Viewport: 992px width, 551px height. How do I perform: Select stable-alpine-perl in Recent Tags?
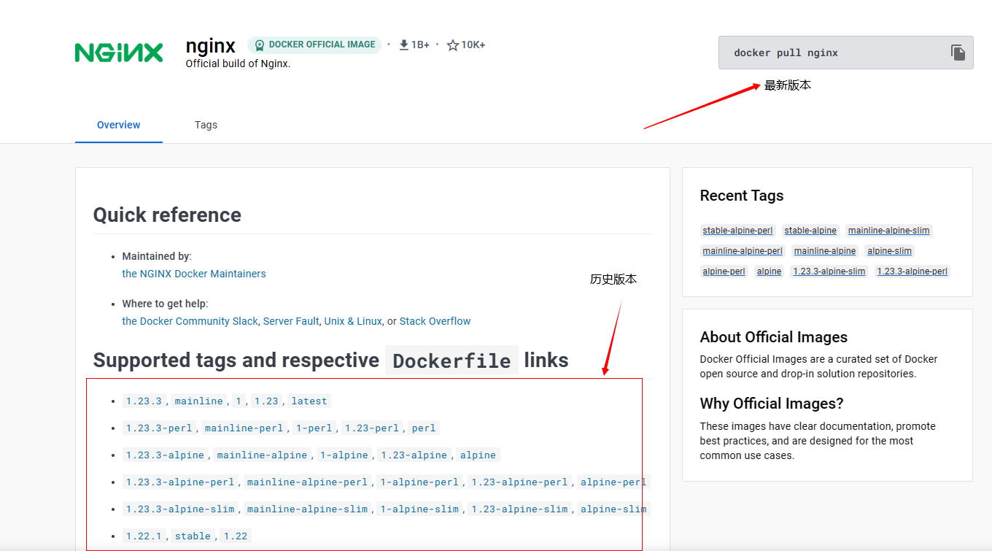[x=737, y=231]
